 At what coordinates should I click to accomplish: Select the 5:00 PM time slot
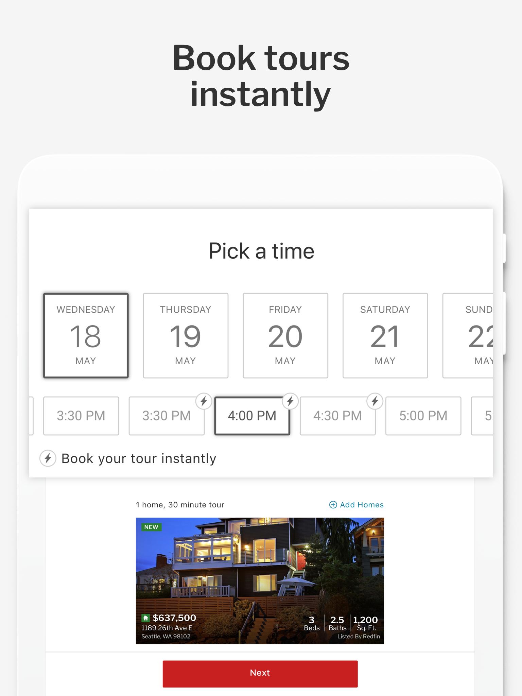click(x=423, y=416)
